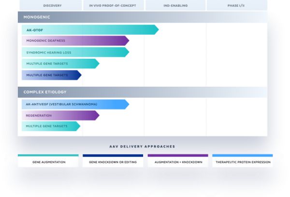
Task: Click the teal color strip above Gene Augmentation
Action: pyautogui.click(x=48, y=156)
